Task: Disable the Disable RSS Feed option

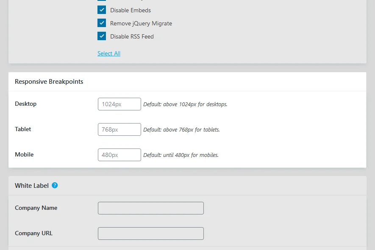Action: coord(101,36)
